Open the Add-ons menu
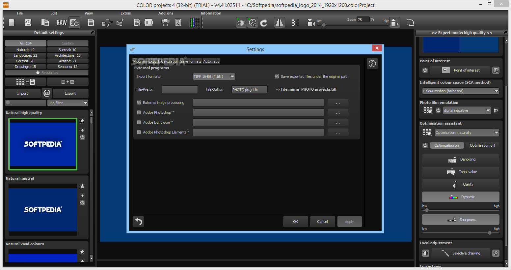 click(x=166, y=13)
